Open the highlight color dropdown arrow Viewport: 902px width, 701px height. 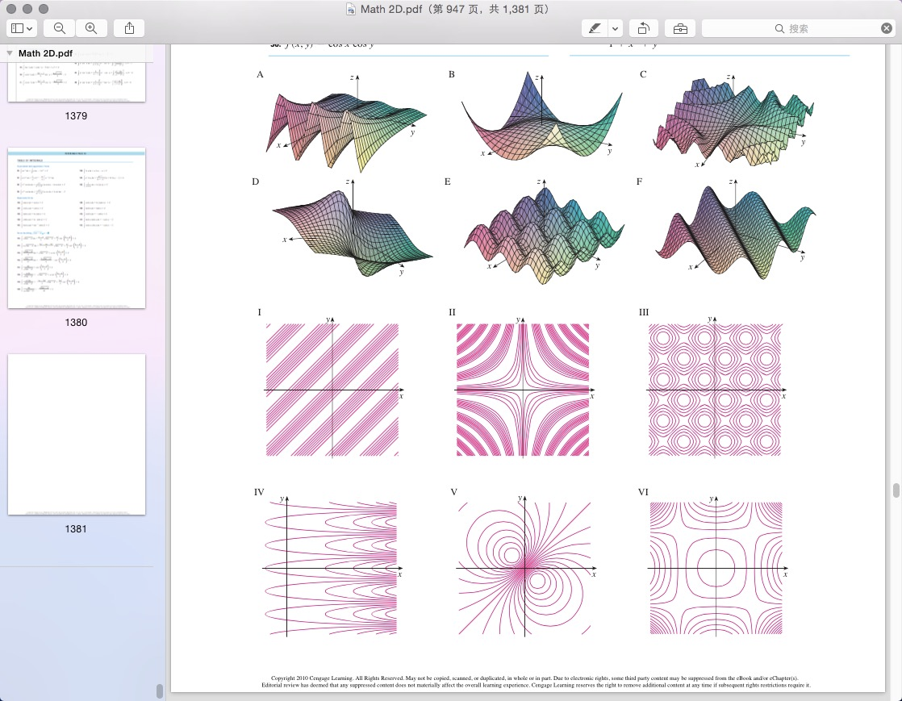click(616, 28)
